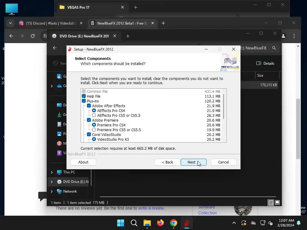Select the DVD Drive (E:) NewBlueFX tab
The height and width of the screenshot is (230, 307).
click(84, 36)
